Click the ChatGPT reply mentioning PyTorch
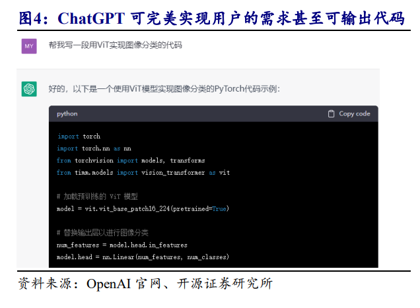The height and width of the screenshot is (308, 420). click(x=164, y=88)
